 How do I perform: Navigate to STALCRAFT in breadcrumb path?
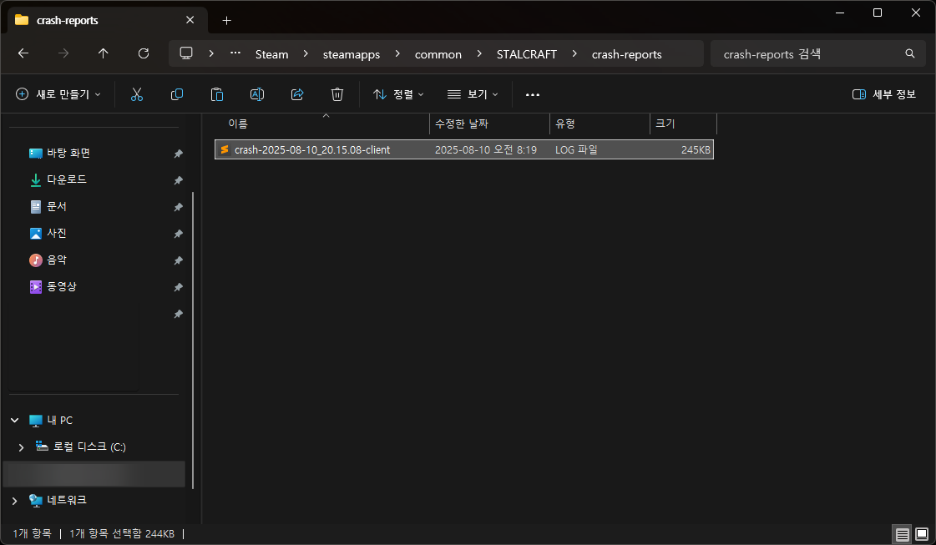pos(526,54)
